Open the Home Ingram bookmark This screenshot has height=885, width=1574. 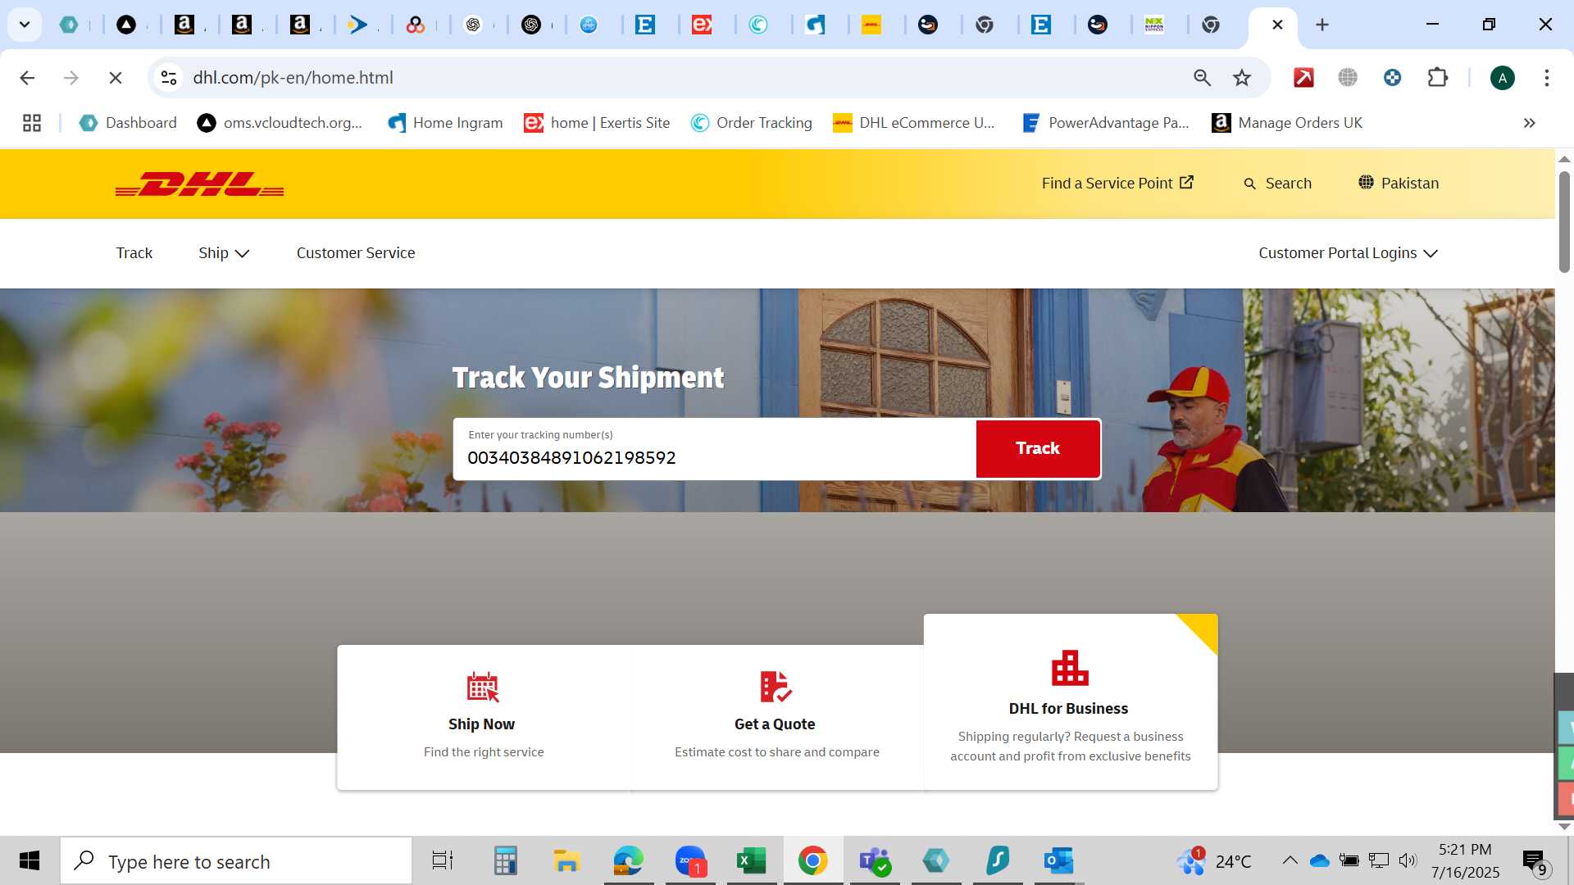tap(445, 123)
